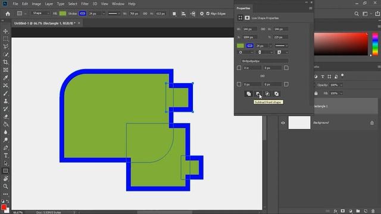Select the History Brush tool
The image size is (381, 214).
[x=5, y=109]
